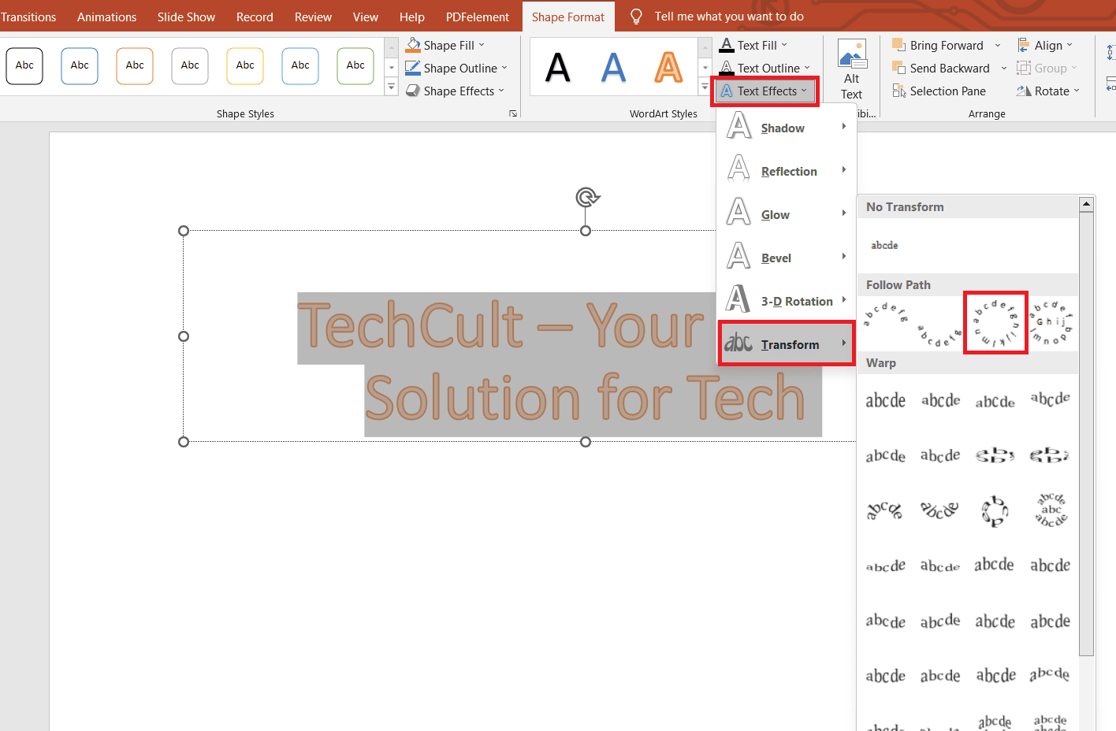The image size is (1116, 731).
Task: Select the Shape Outline icon
Action: click(x=413, y=68)
